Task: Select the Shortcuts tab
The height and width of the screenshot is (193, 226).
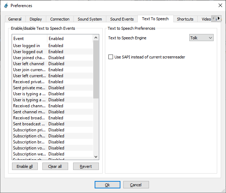Action: pos(185,19)
